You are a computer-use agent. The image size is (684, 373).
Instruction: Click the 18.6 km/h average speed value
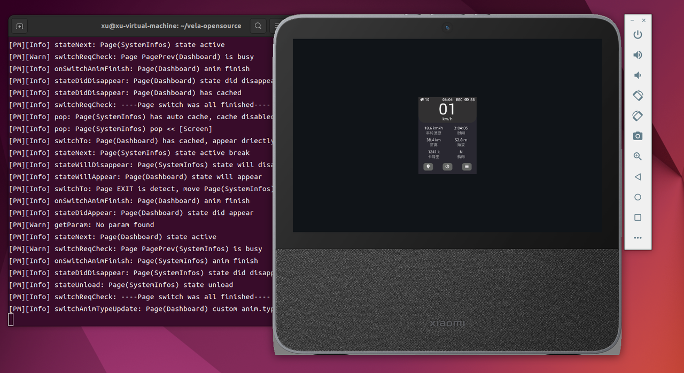tap(433, 128)
